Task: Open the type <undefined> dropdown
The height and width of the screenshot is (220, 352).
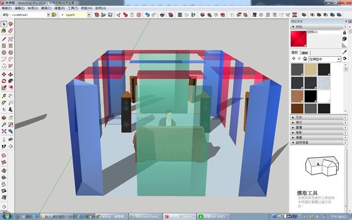Action: click(x=48, y=15)
